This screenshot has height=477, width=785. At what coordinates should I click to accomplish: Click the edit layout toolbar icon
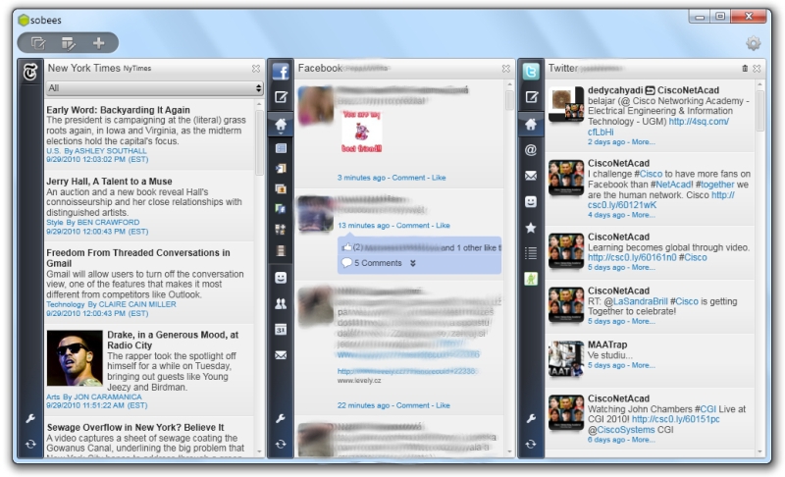68,43
